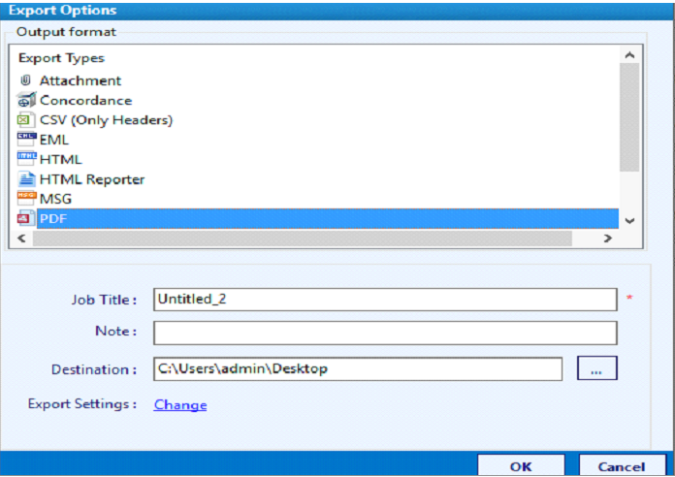The image size is (675, 477).
Task: Click the PDF file icon
Action: tap(26, 218)
